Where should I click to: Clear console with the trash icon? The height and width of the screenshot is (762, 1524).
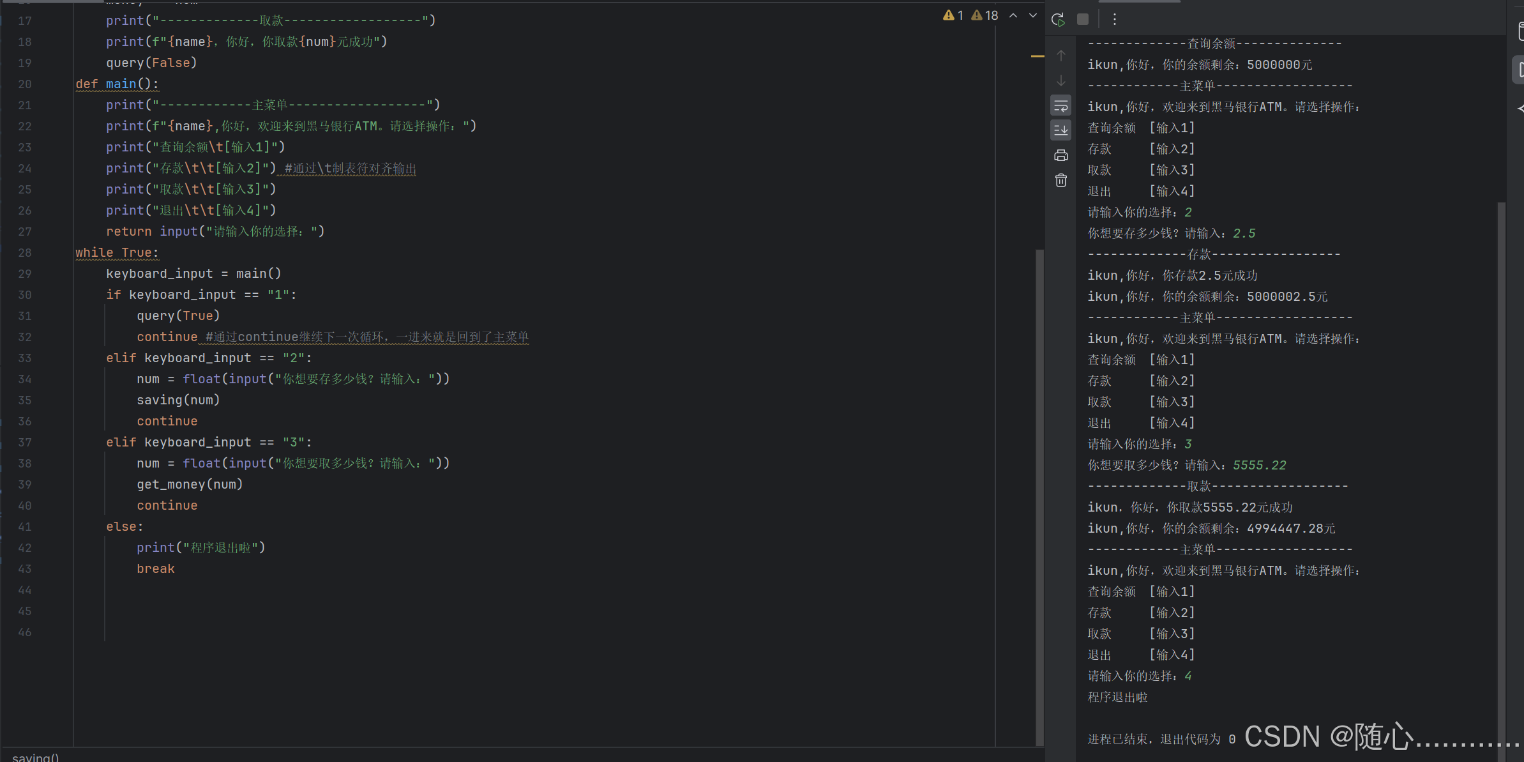1061,181
